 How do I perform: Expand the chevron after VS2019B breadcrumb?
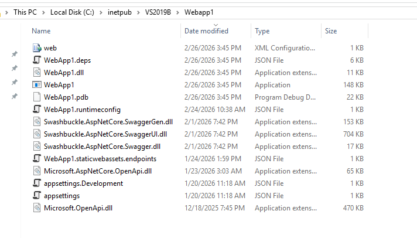coord(177,12)
